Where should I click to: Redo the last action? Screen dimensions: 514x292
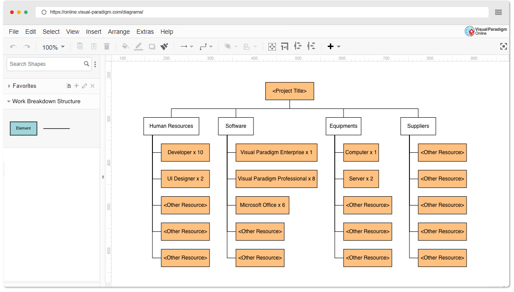[x=27, y=47]
